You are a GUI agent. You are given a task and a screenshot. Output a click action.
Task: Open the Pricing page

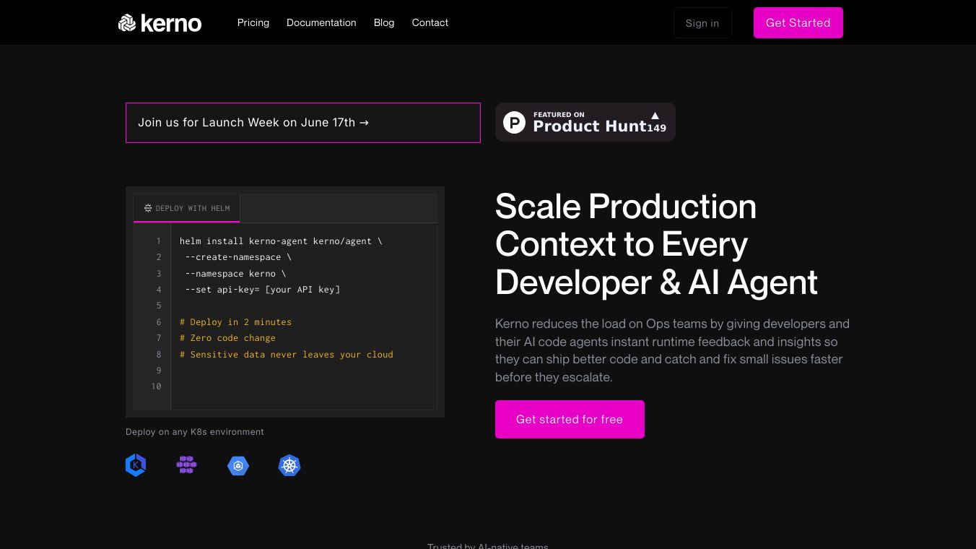pos(253,22)
